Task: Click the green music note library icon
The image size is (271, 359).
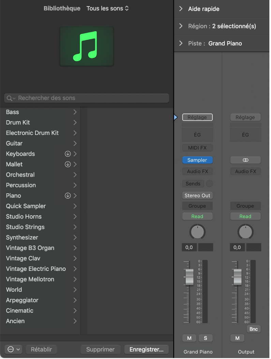Action: click(x=87, y=46)
